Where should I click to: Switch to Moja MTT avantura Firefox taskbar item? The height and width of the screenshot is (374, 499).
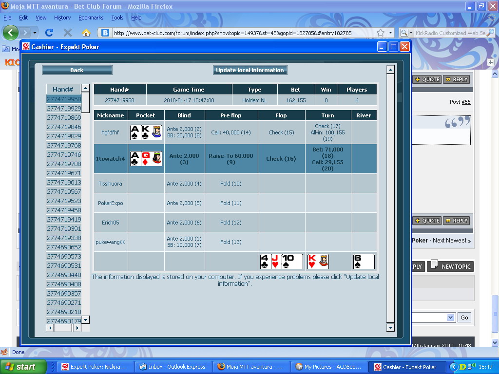coord(251,367)
